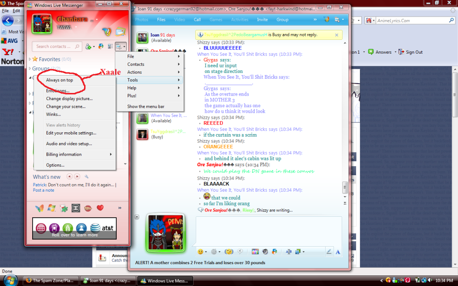Click the Favorites star icon
Image resolution: width=458 pixels, height=286 pixels.
[x=35, y=59]
